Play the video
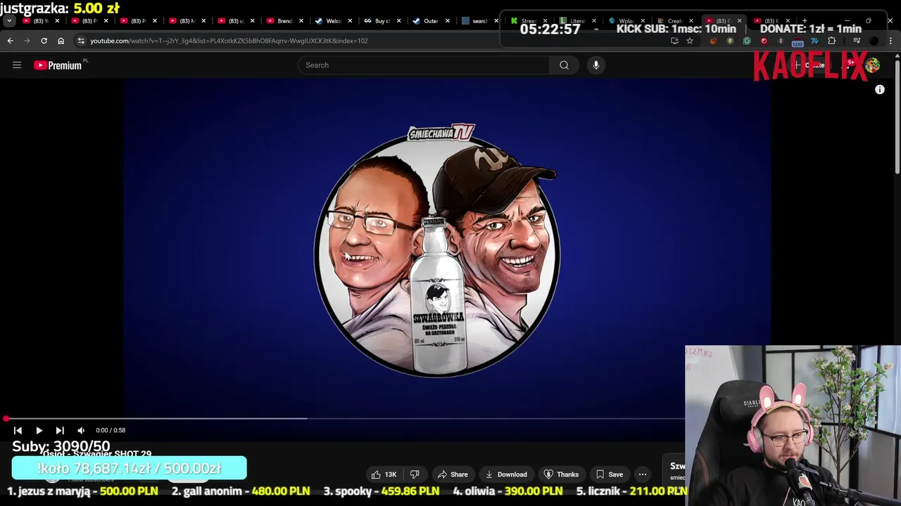Viewport: 901px width, 506px height. coord(39,430)
